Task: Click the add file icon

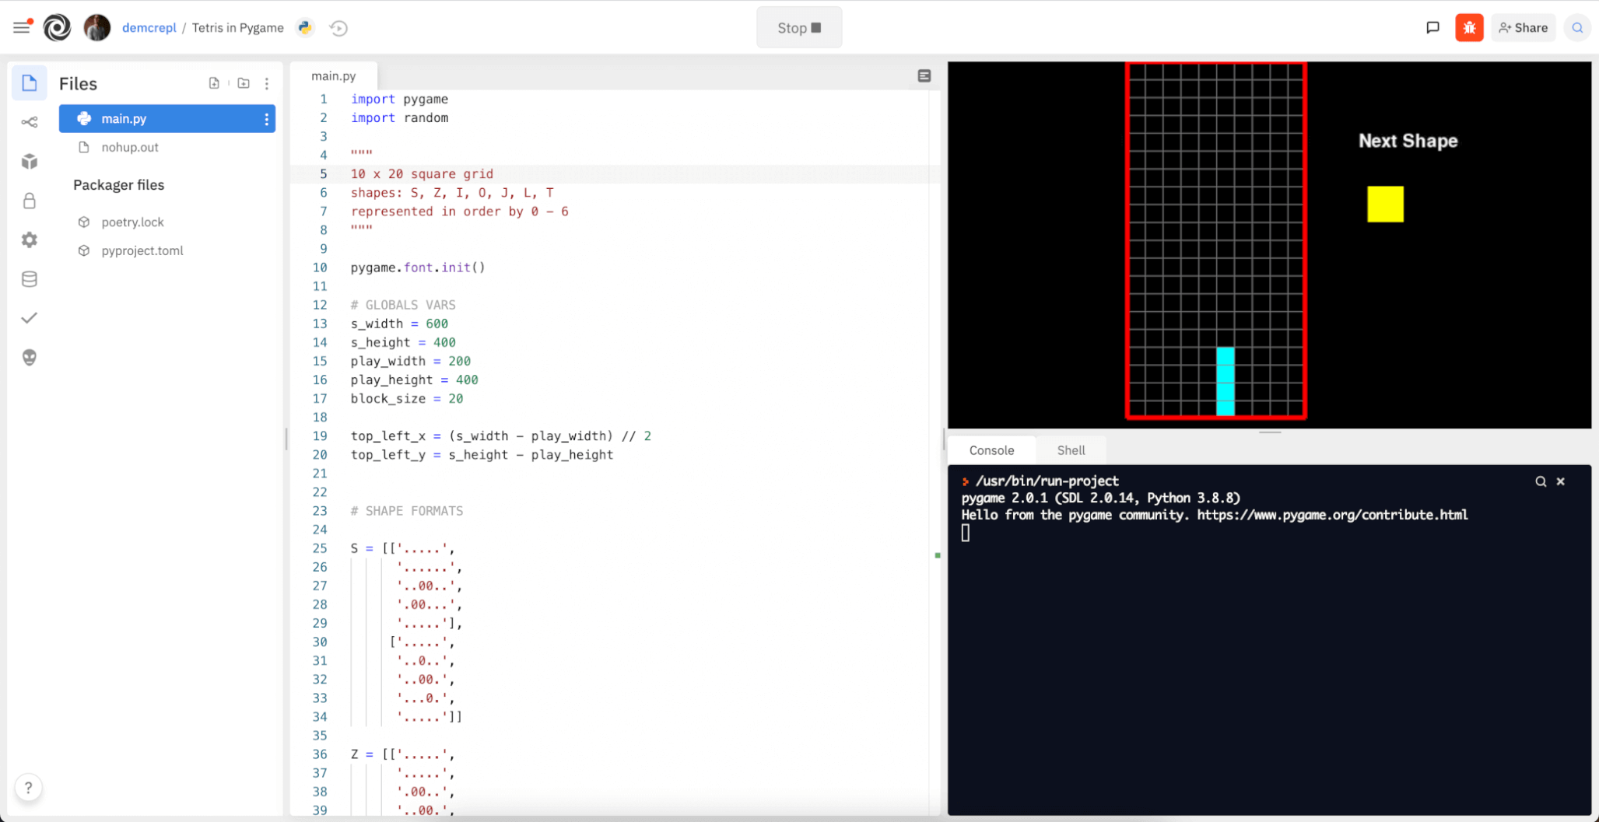Action: (214, 83)
